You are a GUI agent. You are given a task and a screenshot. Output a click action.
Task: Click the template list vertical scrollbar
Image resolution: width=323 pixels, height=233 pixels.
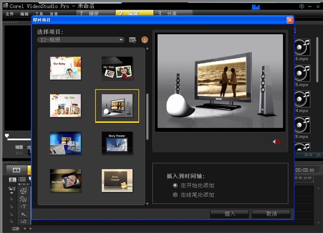(x=147, y=117)
